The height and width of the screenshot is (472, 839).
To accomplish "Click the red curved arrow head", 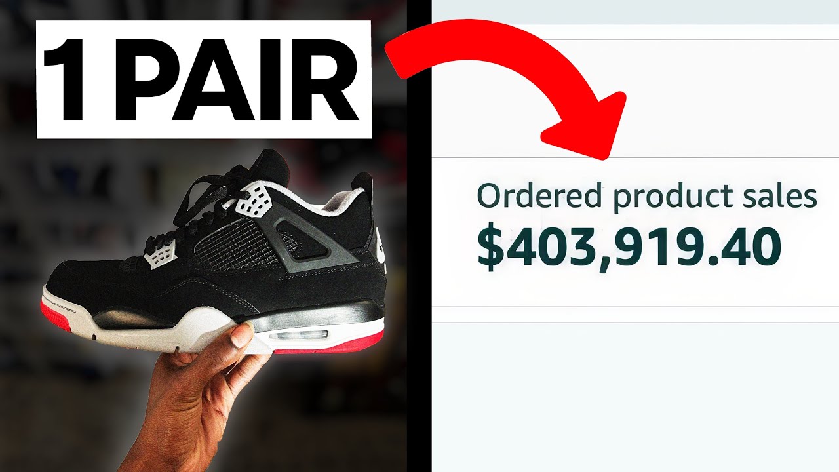I will coord(582,126).
